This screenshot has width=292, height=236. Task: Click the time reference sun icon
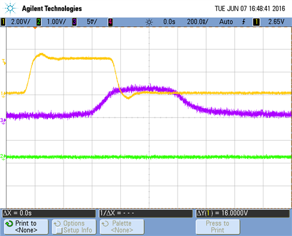[149, 22]
